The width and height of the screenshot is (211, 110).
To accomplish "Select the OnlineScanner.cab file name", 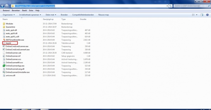I will [x=14, y=53].
